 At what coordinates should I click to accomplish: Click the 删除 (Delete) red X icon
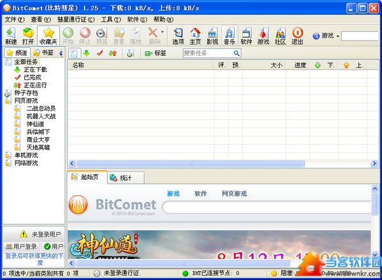click(153, 33)
